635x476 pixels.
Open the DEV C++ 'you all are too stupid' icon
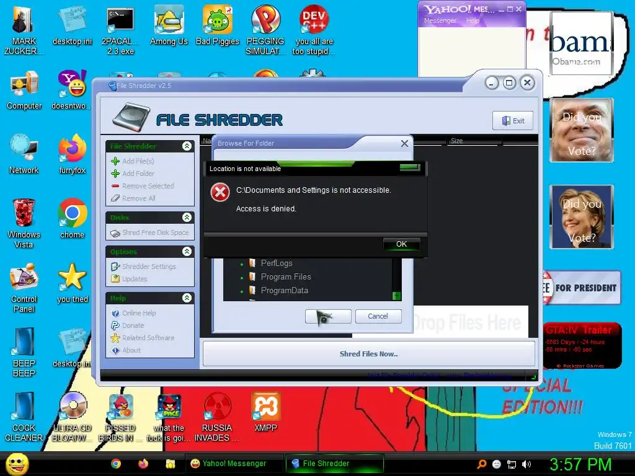(314, 30)
